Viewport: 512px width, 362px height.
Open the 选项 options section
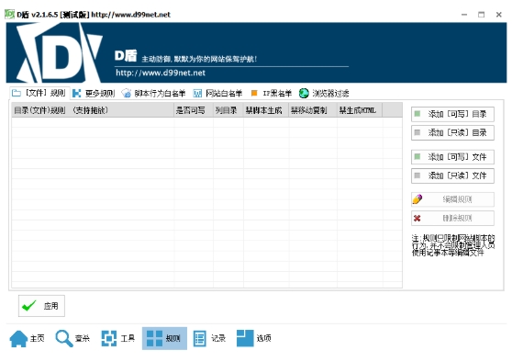(254, 338)
